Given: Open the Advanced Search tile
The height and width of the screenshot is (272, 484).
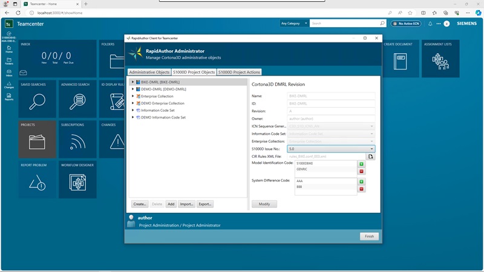Looking at the screenshot, I should click(77, 99).
